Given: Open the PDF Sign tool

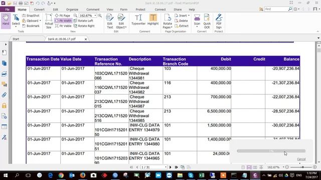Looking at the screenshot, I should pos(219,21).
